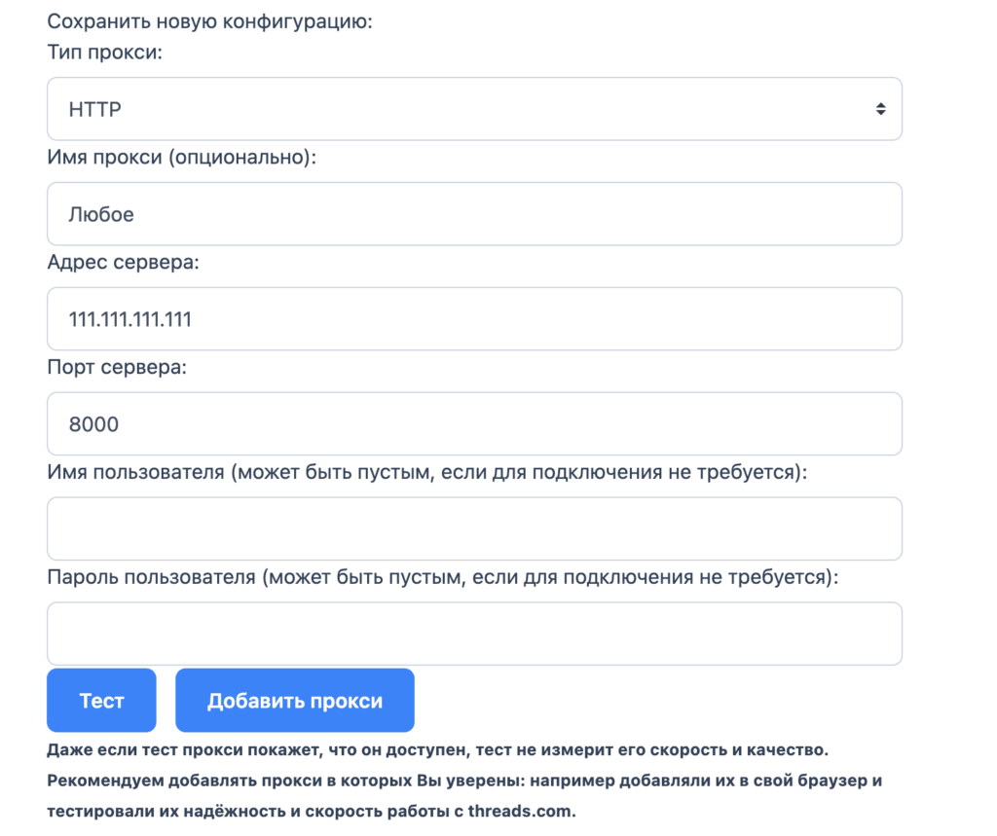Click the 'Имя пользователя' field label
Viewport: 997px width, 836px height.
426,472
